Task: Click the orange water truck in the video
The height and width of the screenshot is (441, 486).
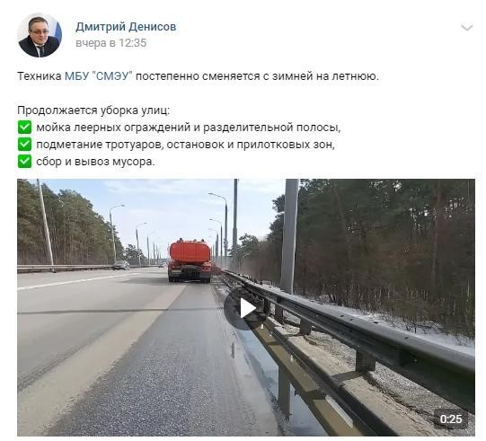Action: 190,260
